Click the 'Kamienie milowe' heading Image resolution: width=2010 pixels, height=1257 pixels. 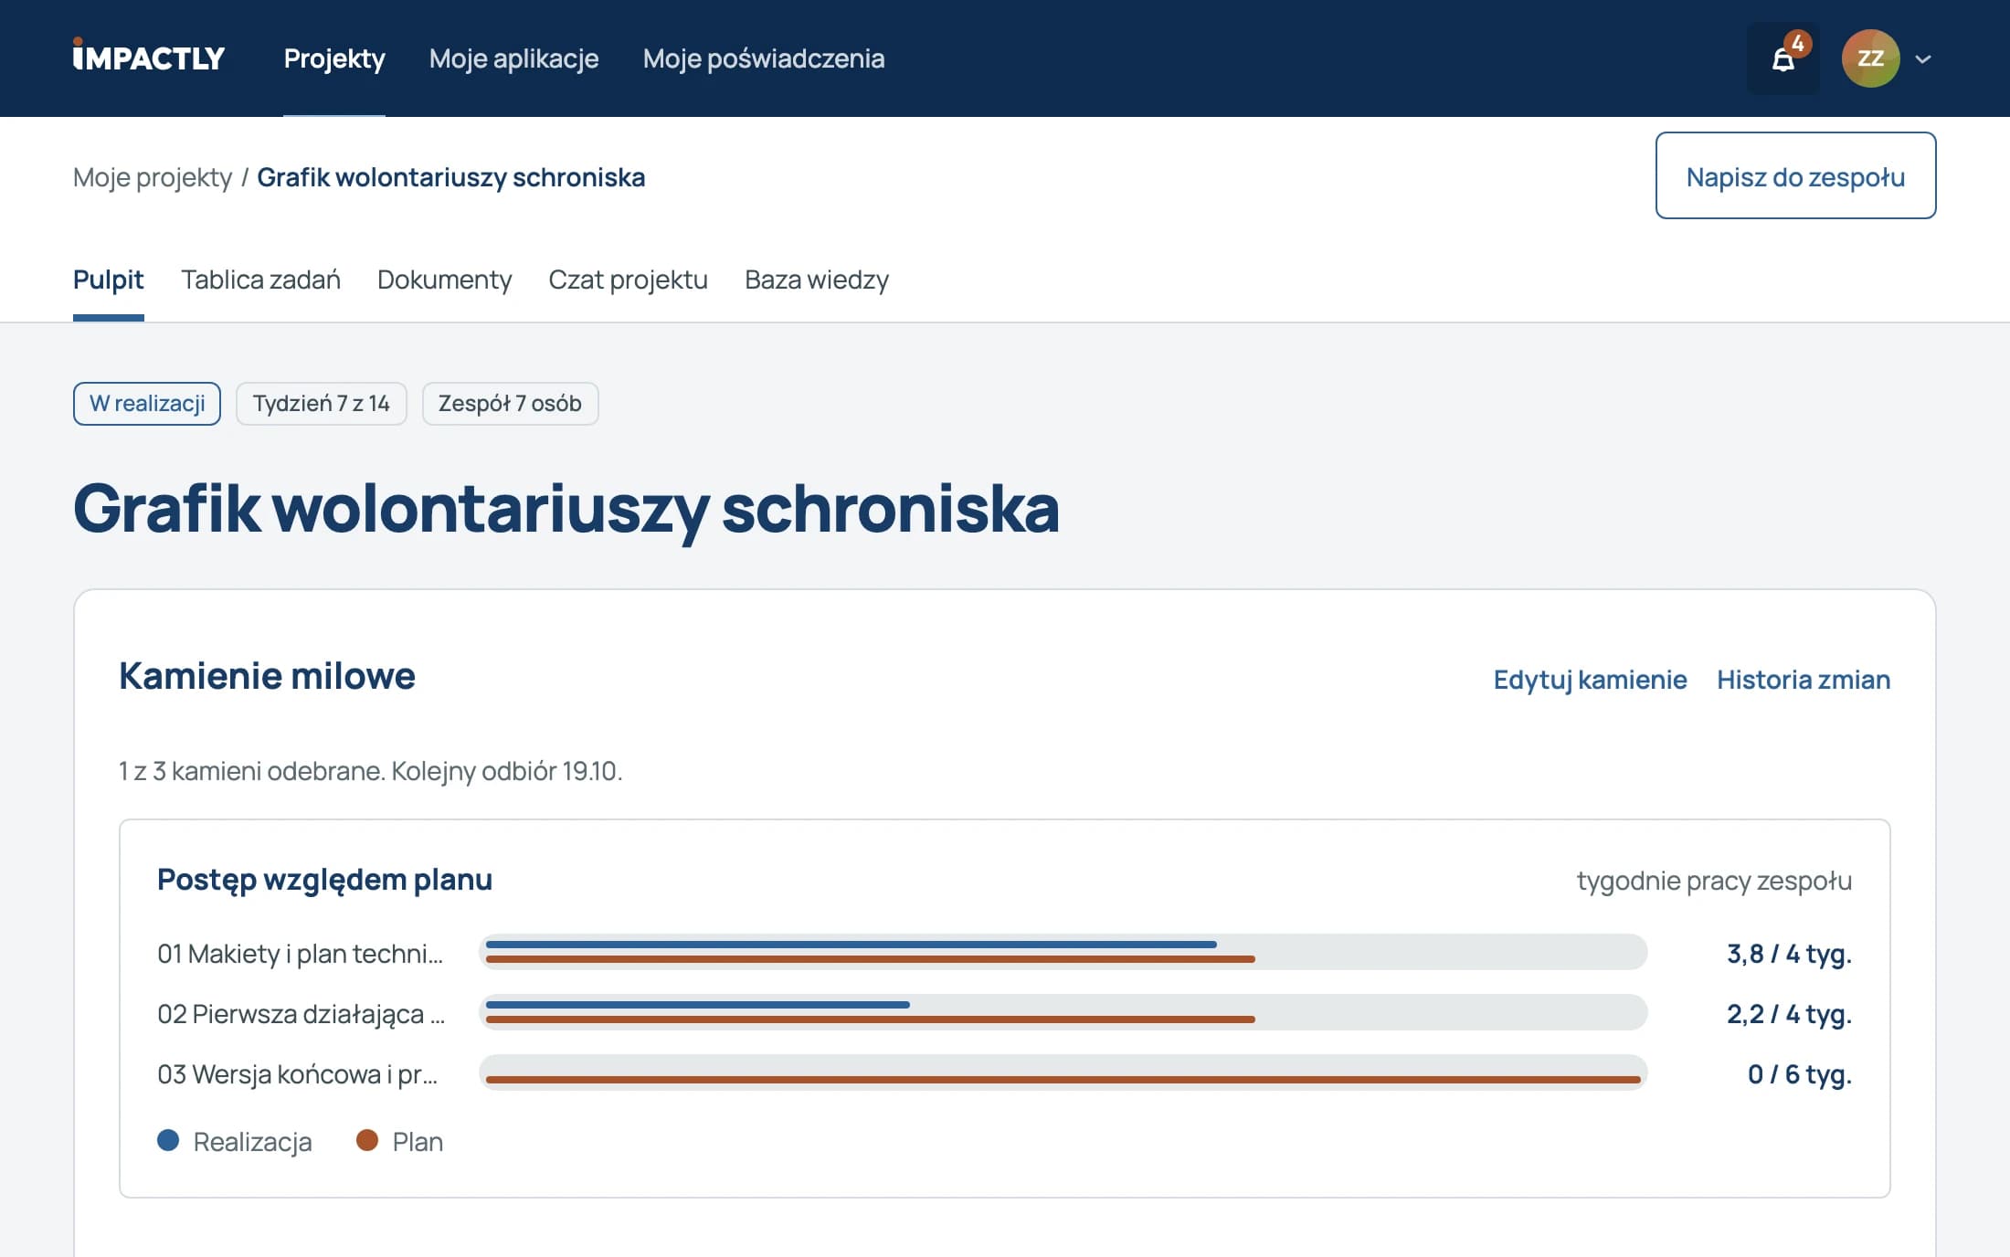(267, 676)
